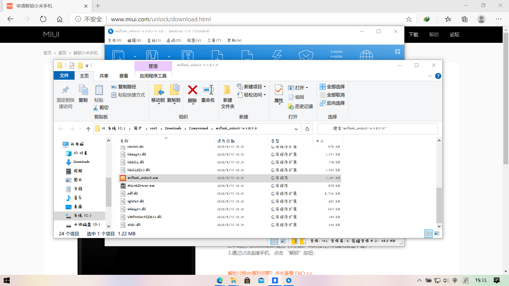Click 复制路径 (Copy path)
Image resolution: width=509 pixels, height=286 pixels.
point(124,87)
